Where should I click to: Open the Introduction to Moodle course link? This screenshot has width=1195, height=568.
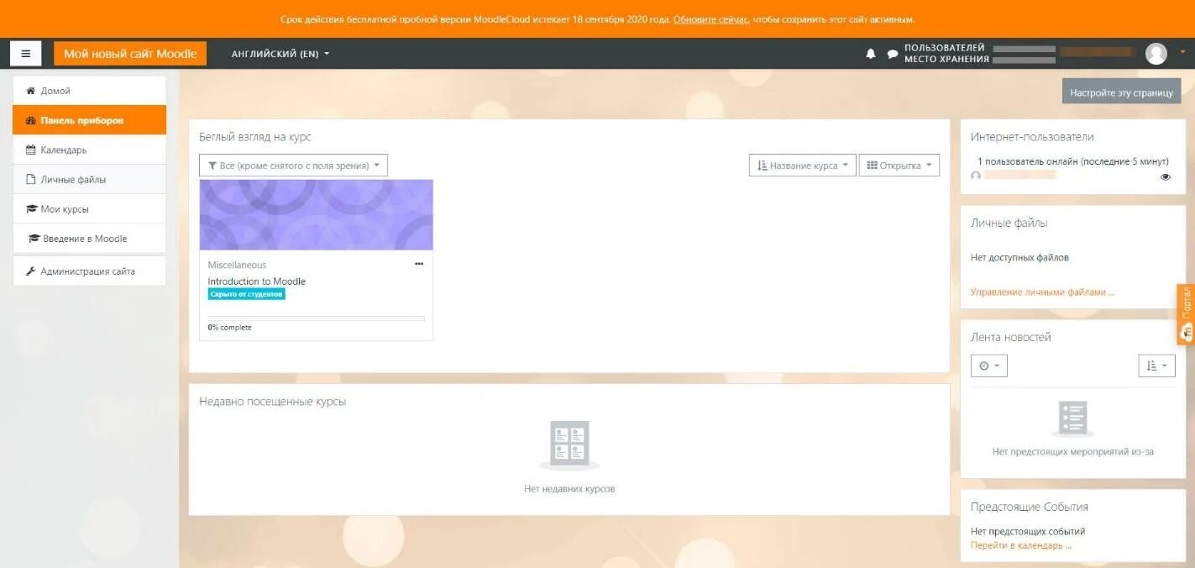[256, 281]
